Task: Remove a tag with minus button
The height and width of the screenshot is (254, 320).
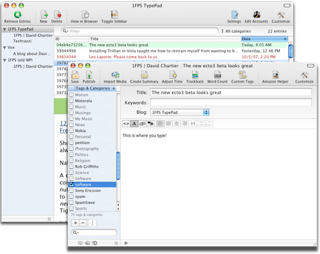Action: coord(83,223)
